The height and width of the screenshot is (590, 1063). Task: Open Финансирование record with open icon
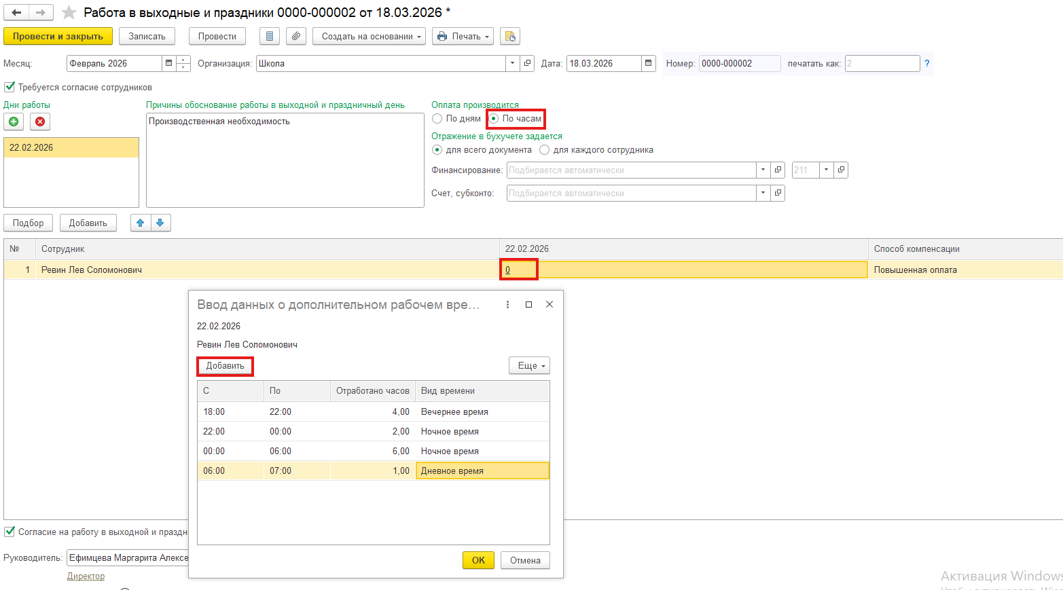coord(778,170)
